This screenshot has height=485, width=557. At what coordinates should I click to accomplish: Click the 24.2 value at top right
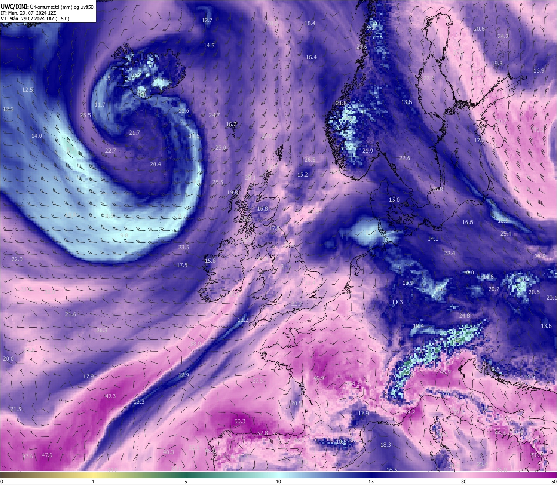coord(503,36)
